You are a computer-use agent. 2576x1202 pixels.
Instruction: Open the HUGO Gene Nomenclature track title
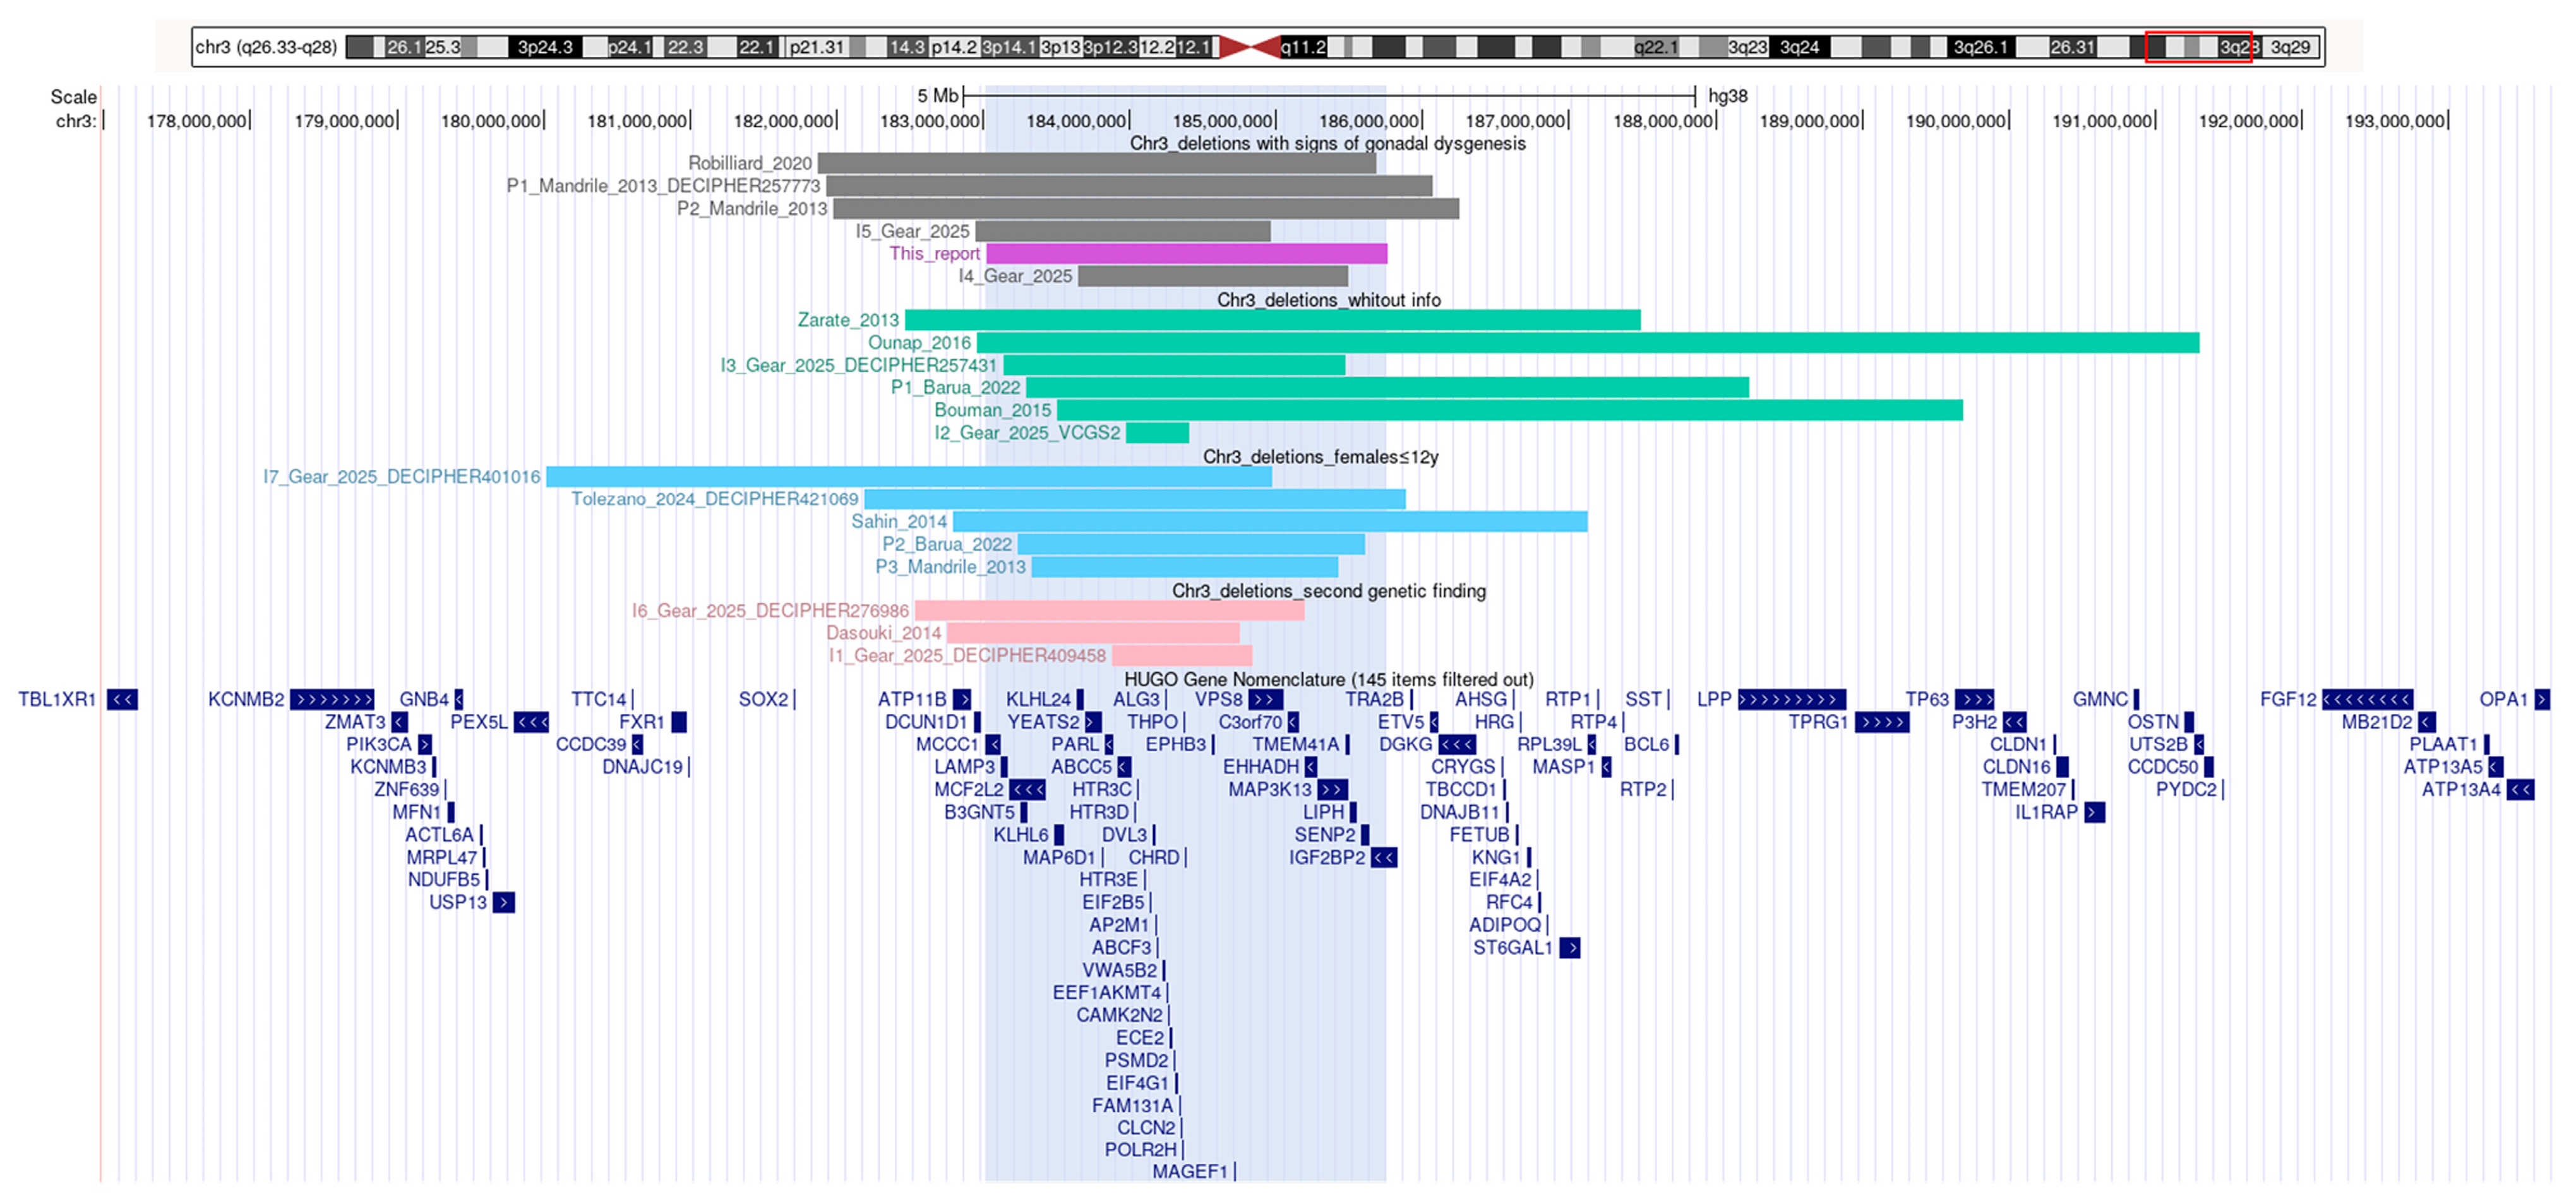[1328, 680]
